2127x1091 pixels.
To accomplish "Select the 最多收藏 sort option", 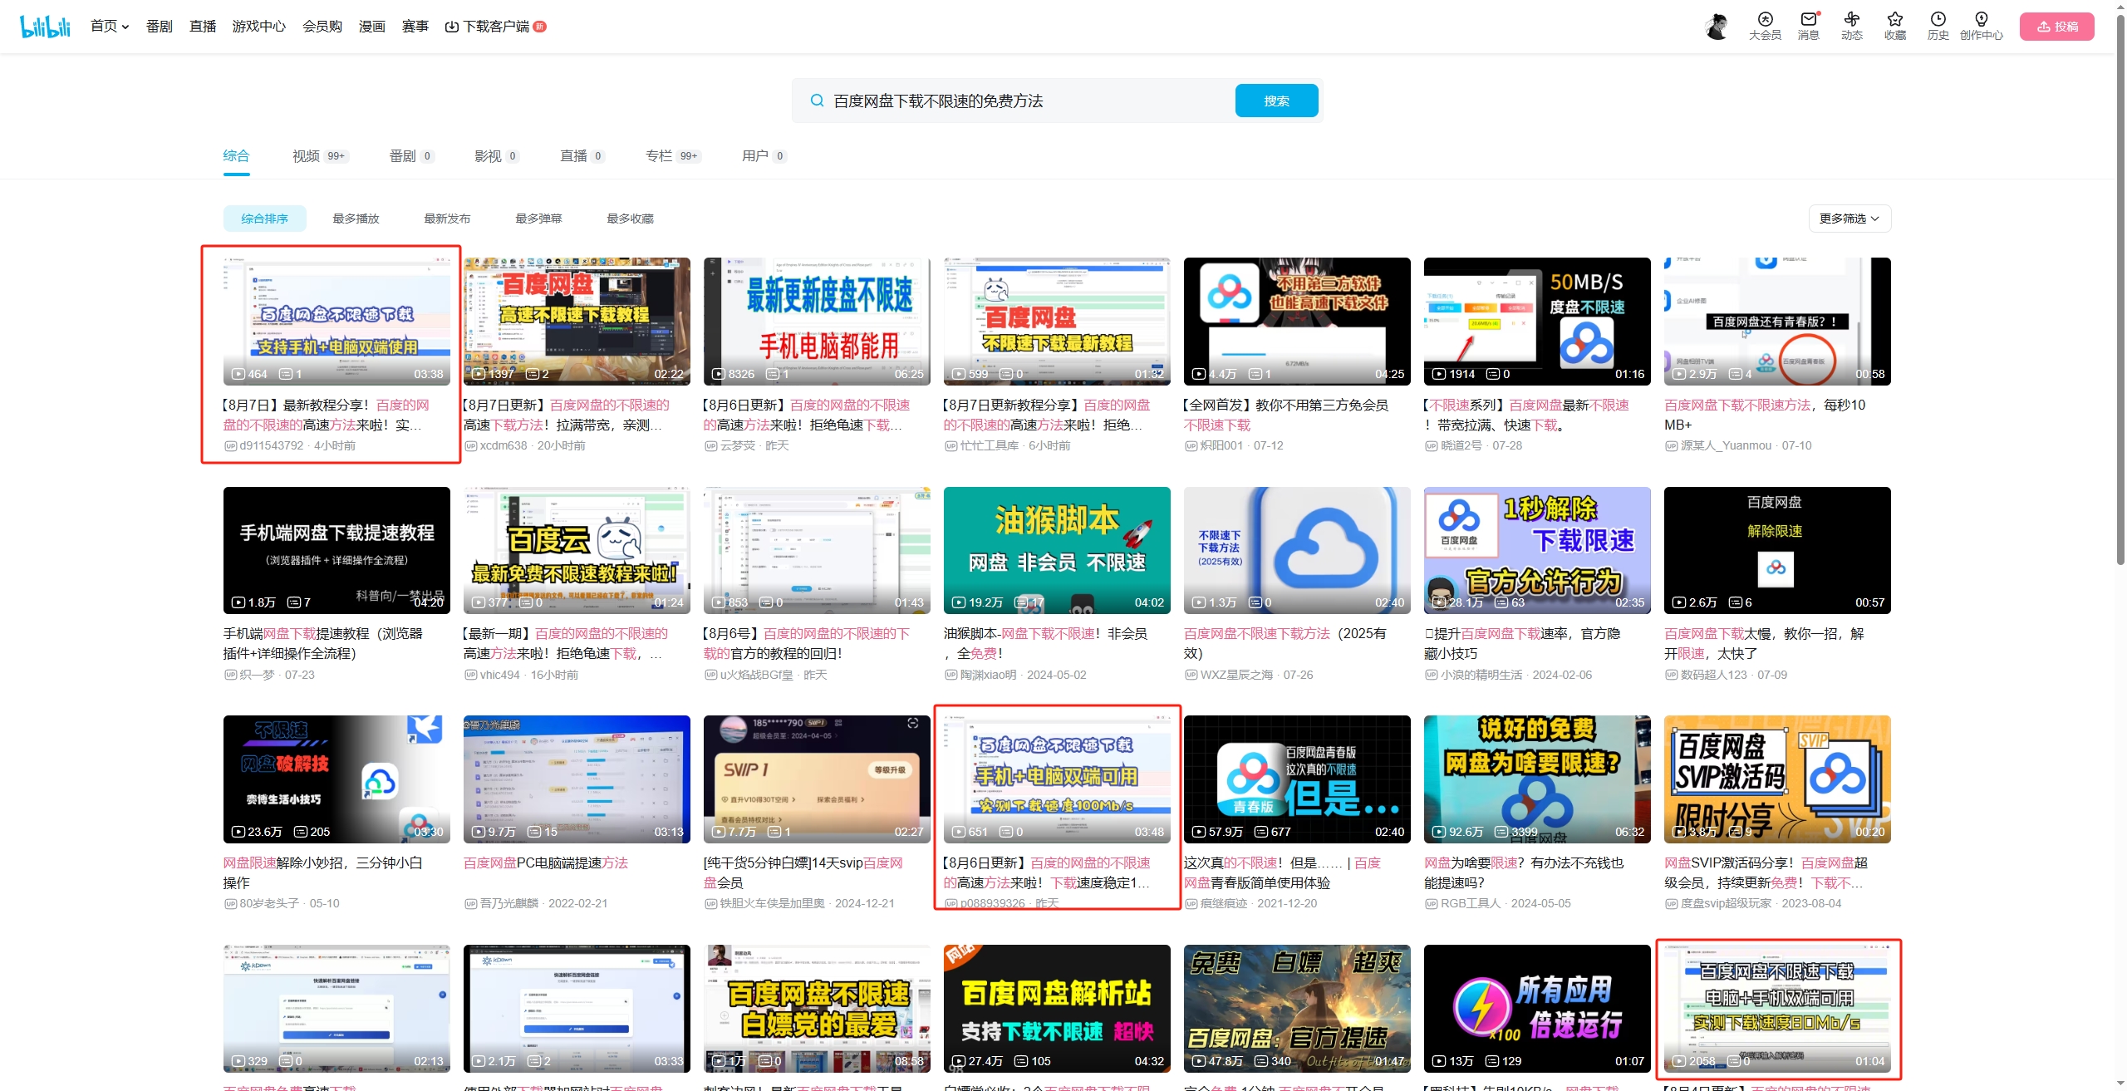I will pos(630,218).
